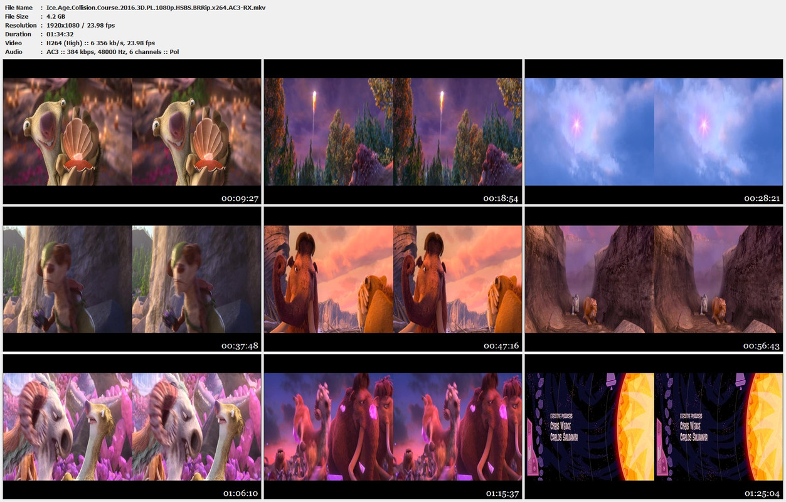The height and width of the screenshot is (502, 786).
Task: Click the timestamp 01:25:04
Action: (x=762, y=493)
